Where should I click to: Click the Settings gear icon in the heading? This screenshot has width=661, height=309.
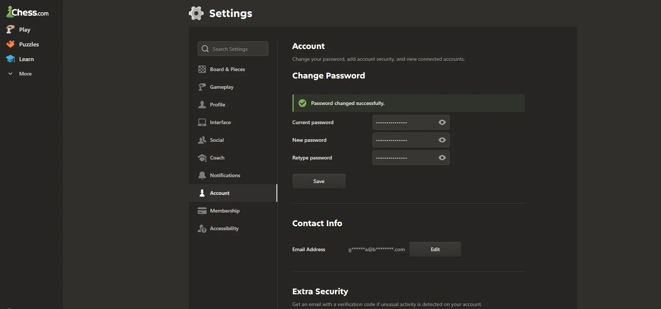(196, 13)
